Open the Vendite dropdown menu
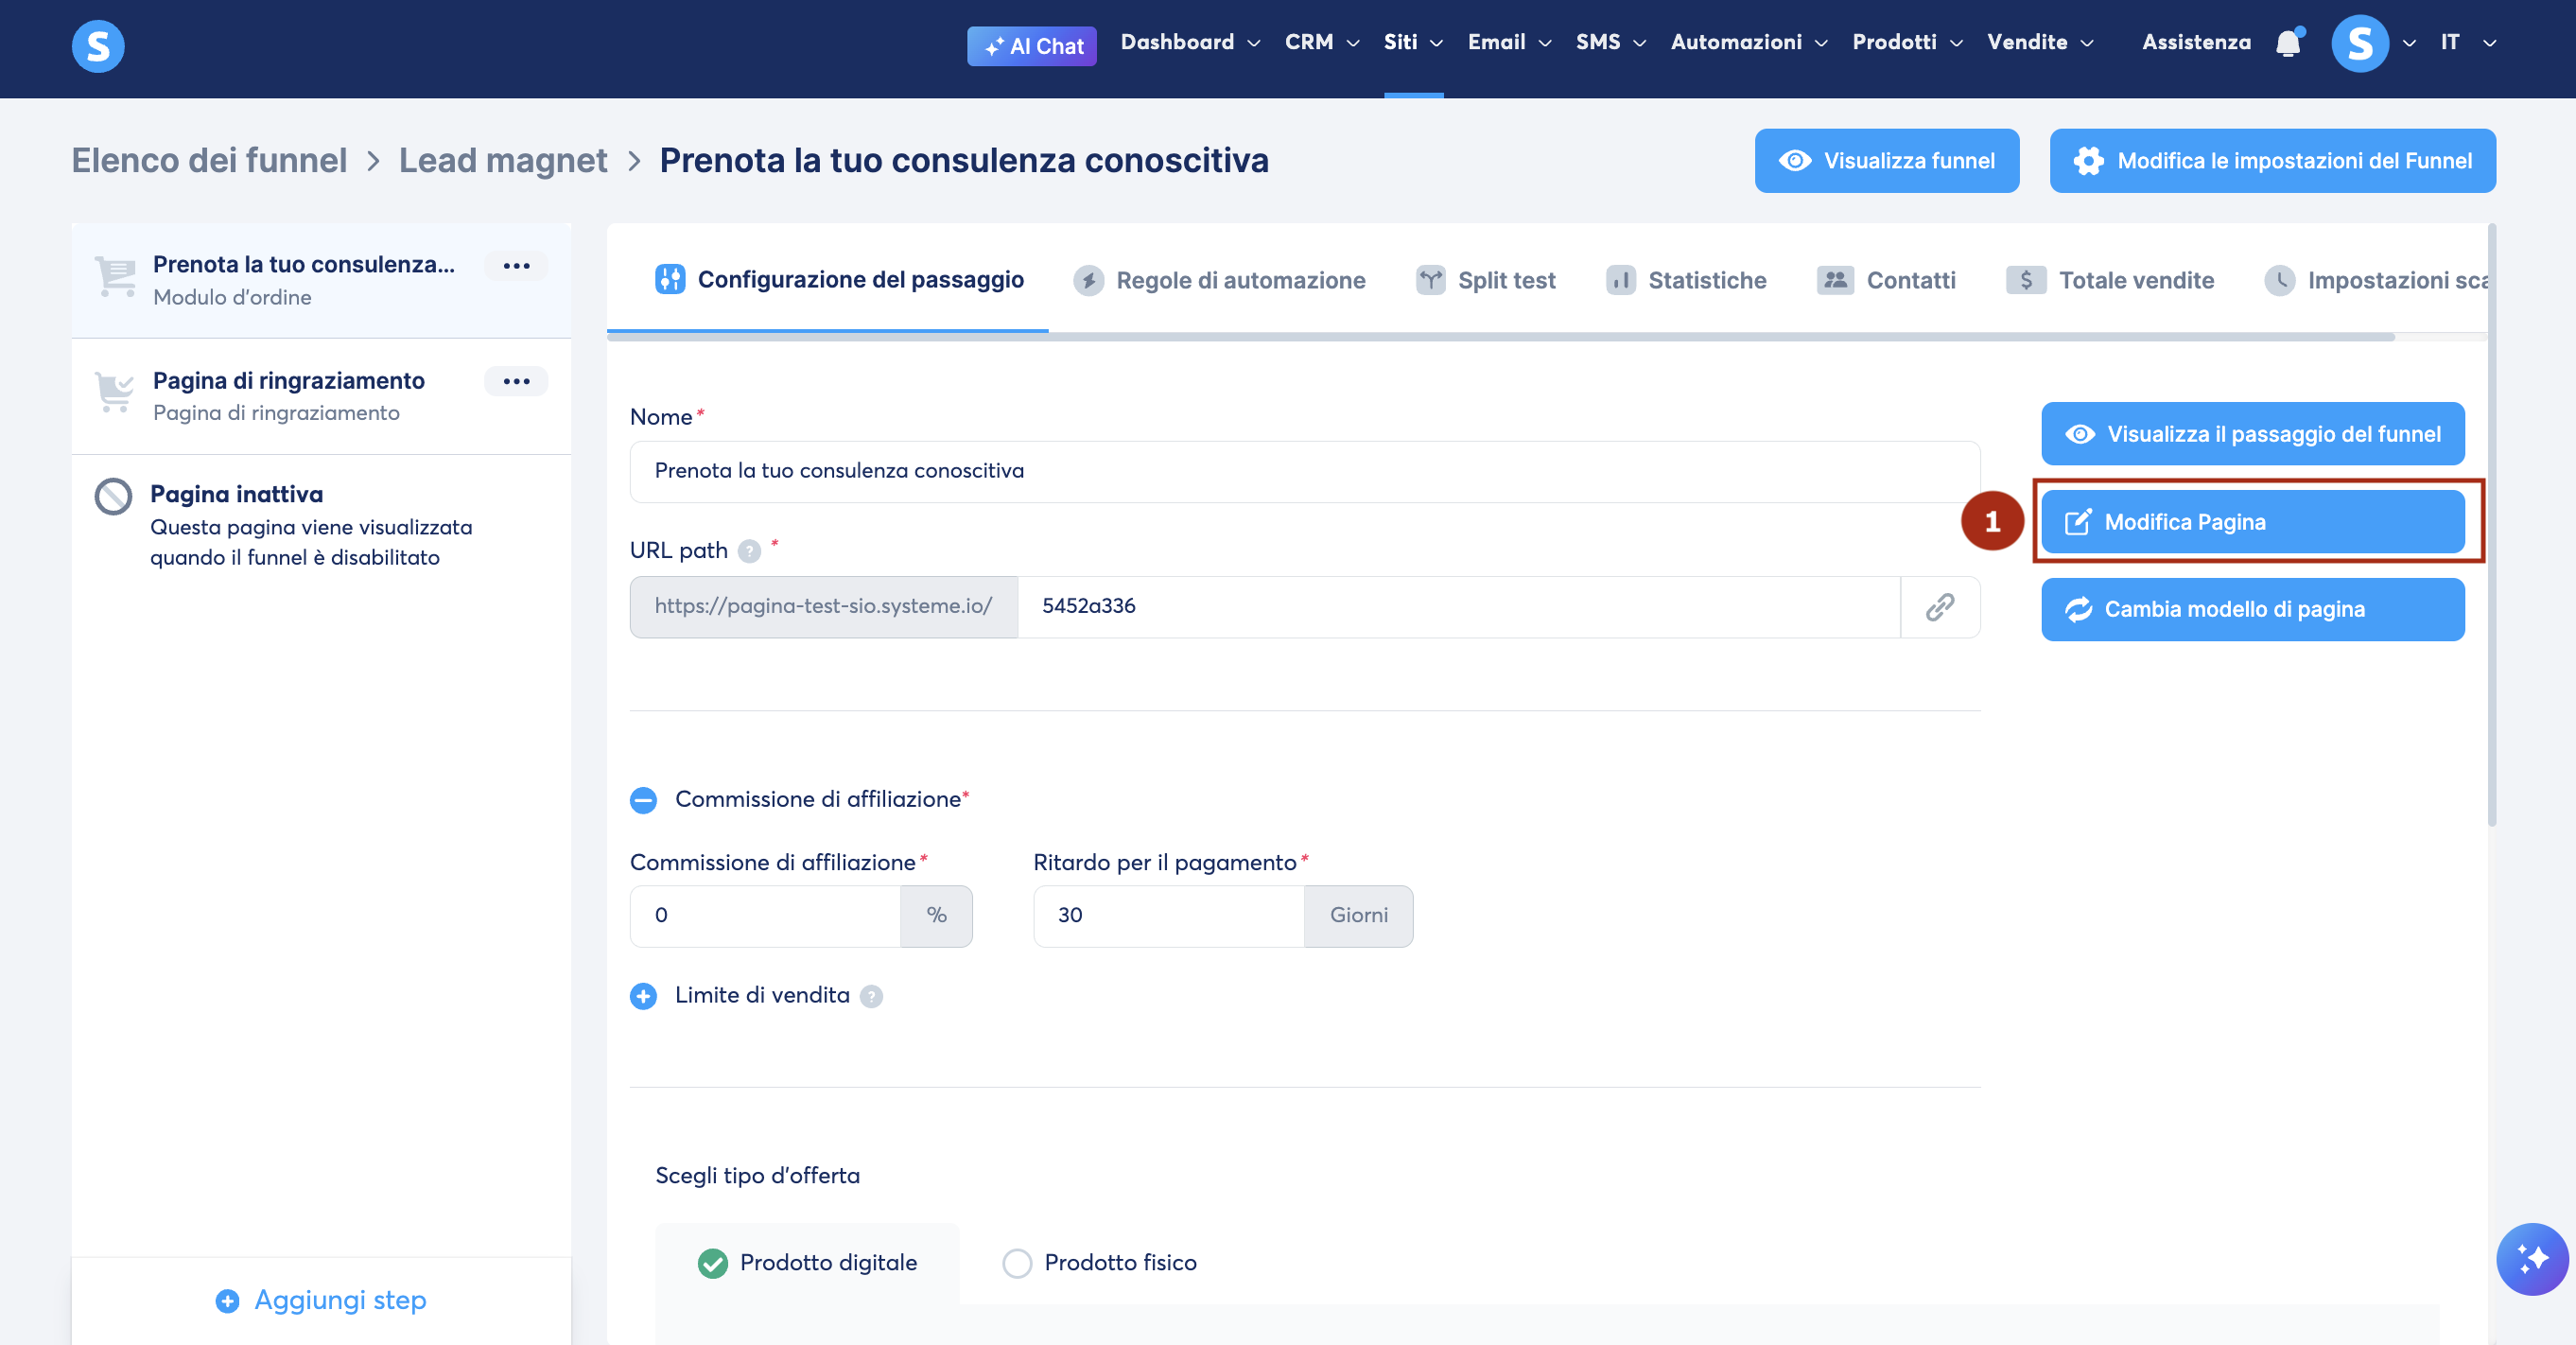 click(x=2040, y=42)
